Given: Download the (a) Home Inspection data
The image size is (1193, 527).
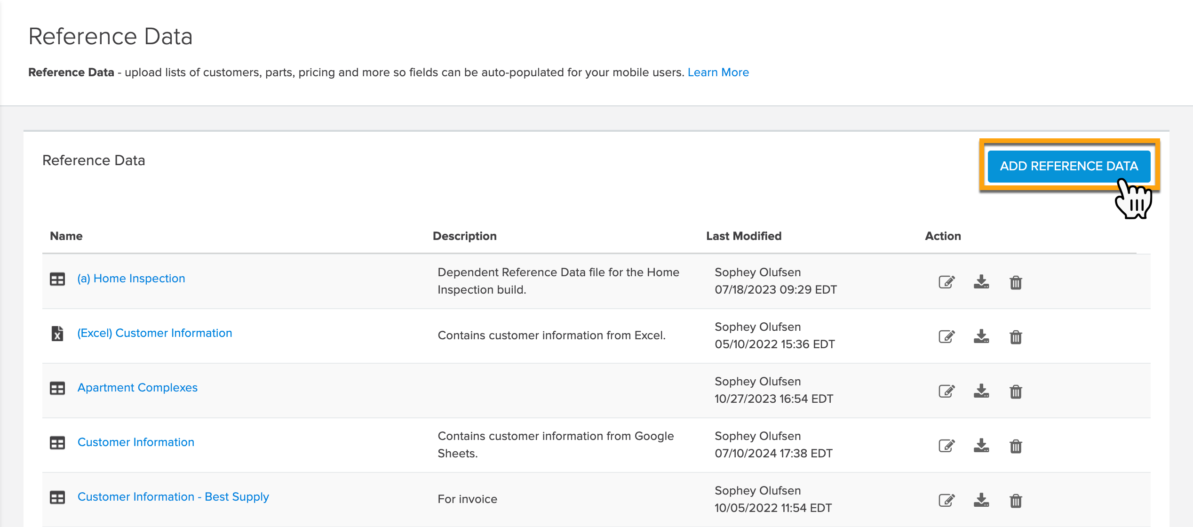Looking at the screenshot, I should [981, 282].
